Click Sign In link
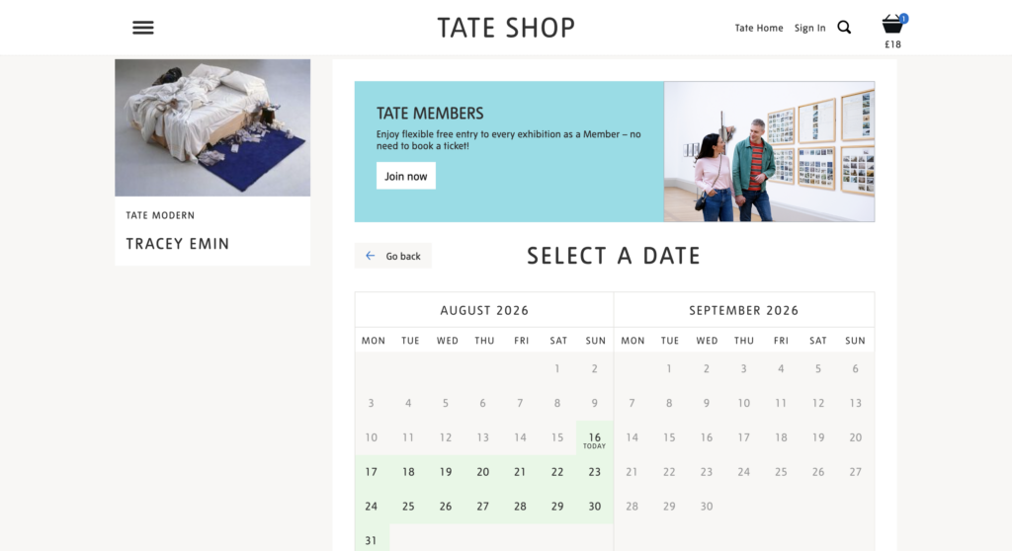Viewport: 1012px width, 551px height. pos(810,28)
